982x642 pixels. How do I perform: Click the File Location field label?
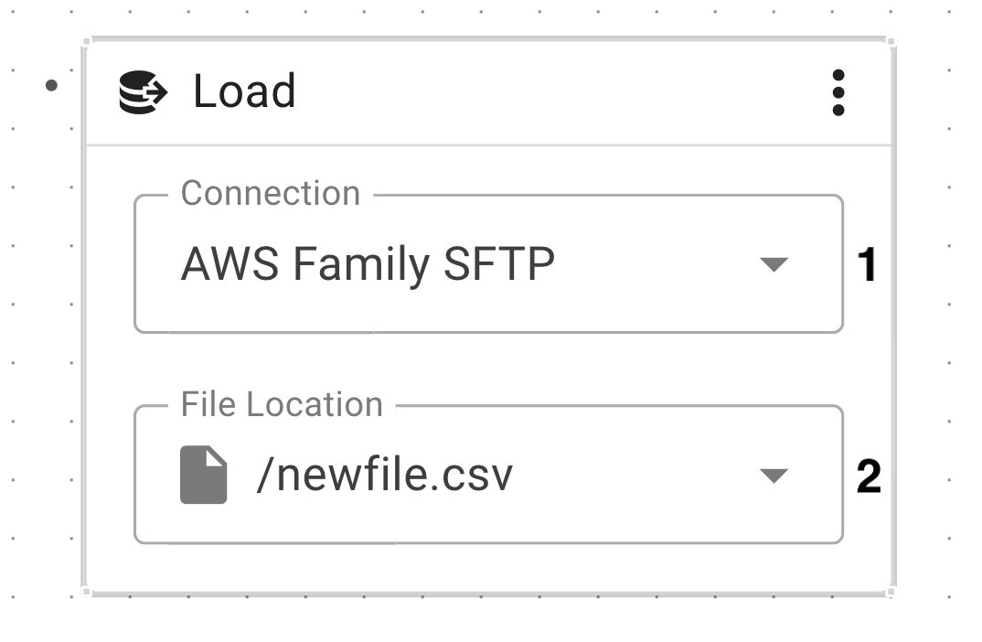pyautogui.click(x=282, y=404)
